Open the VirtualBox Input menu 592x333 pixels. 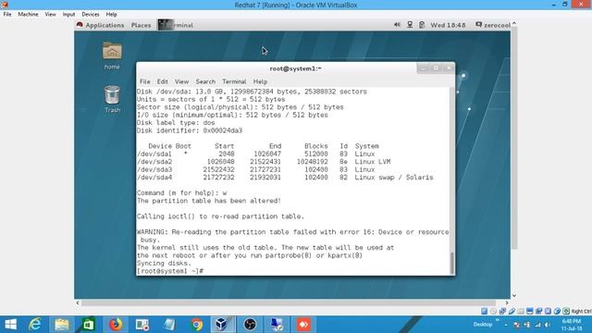(68, 15)
